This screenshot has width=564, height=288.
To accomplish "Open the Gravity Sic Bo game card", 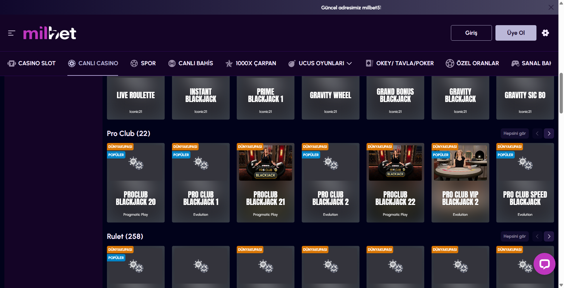I will tap(525, 98).
